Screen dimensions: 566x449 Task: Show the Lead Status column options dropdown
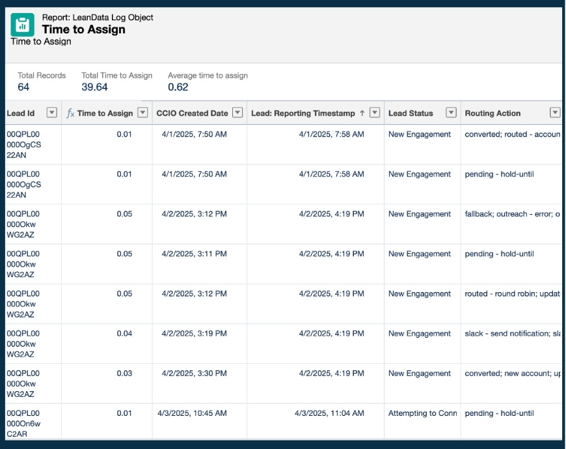coord(451,113)
